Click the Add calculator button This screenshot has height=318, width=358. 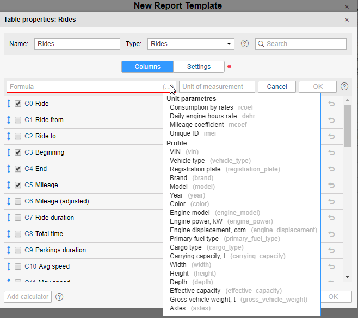(28, 297)
